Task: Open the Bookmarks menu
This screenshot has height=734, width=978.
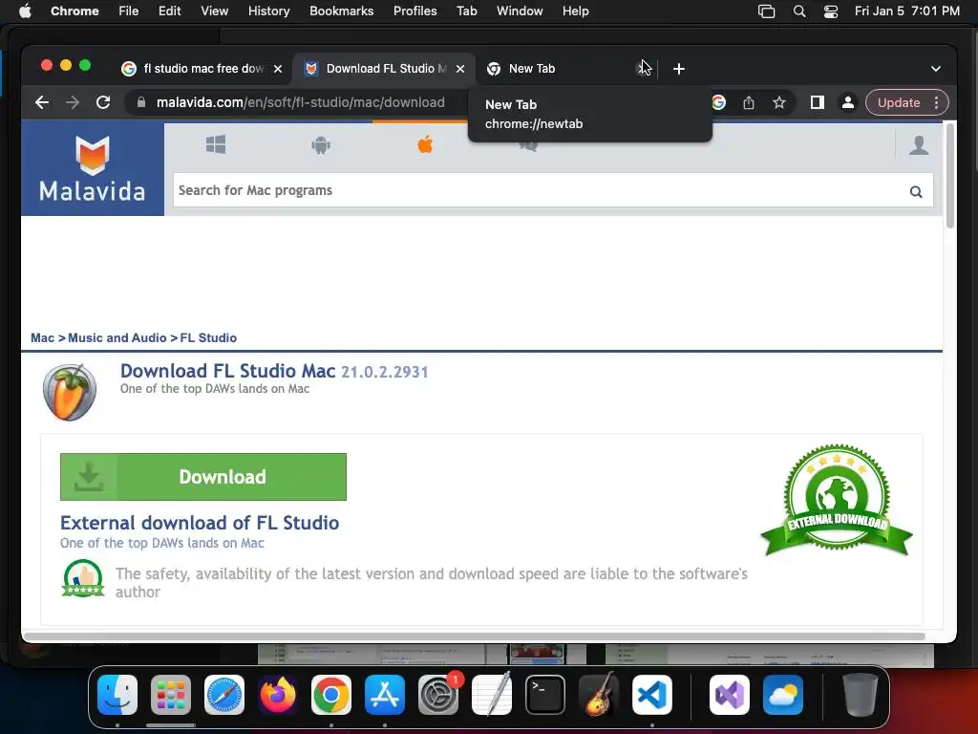Action: (x=342, y=11)
